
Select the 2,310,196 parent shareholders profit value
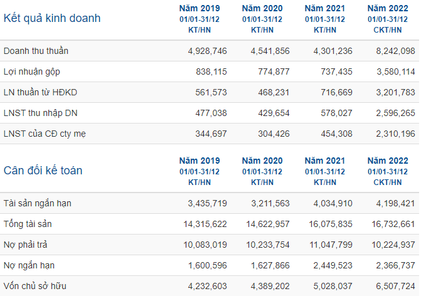[395, 134]
